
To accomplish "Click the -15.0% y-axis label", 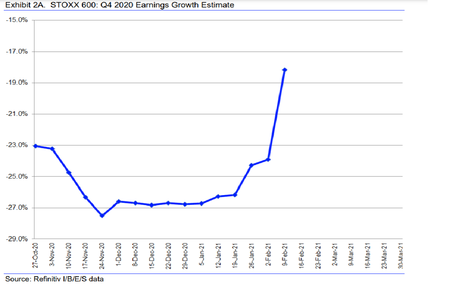I will click(17, 20).
